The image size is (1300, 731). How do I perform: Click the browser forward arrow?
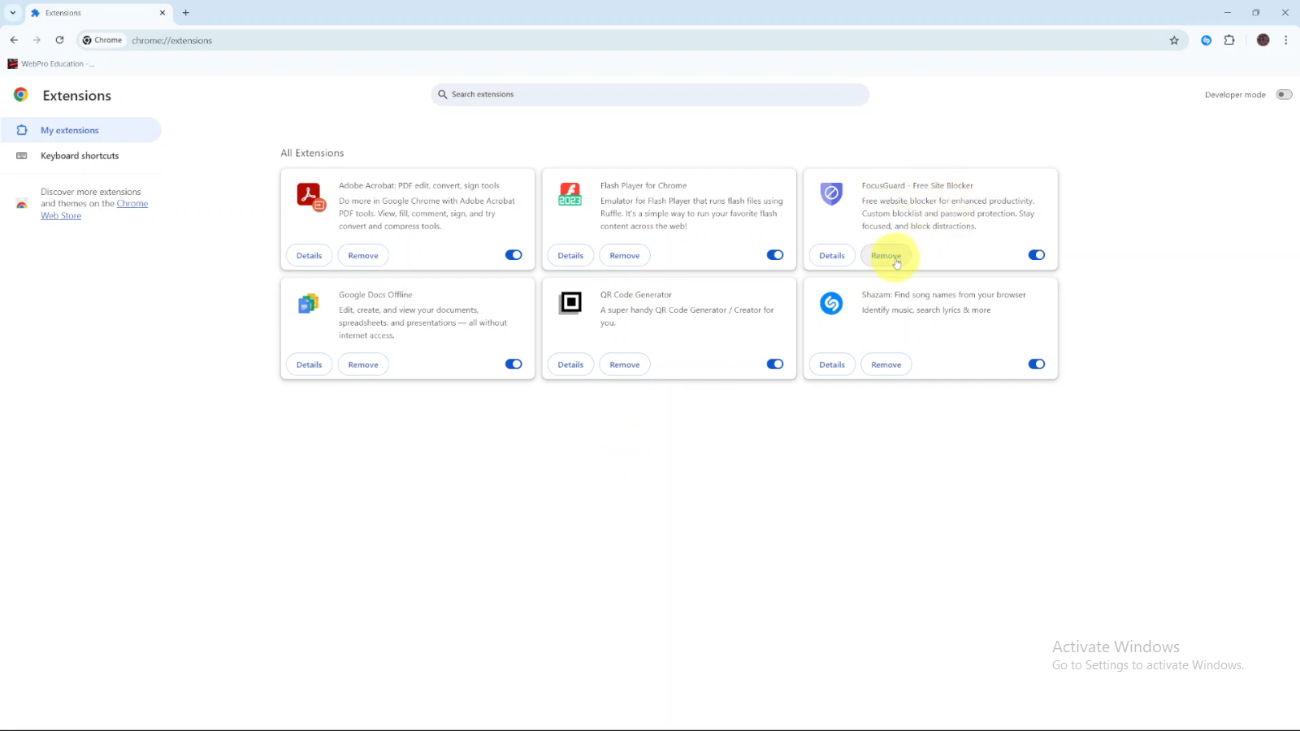37,40
